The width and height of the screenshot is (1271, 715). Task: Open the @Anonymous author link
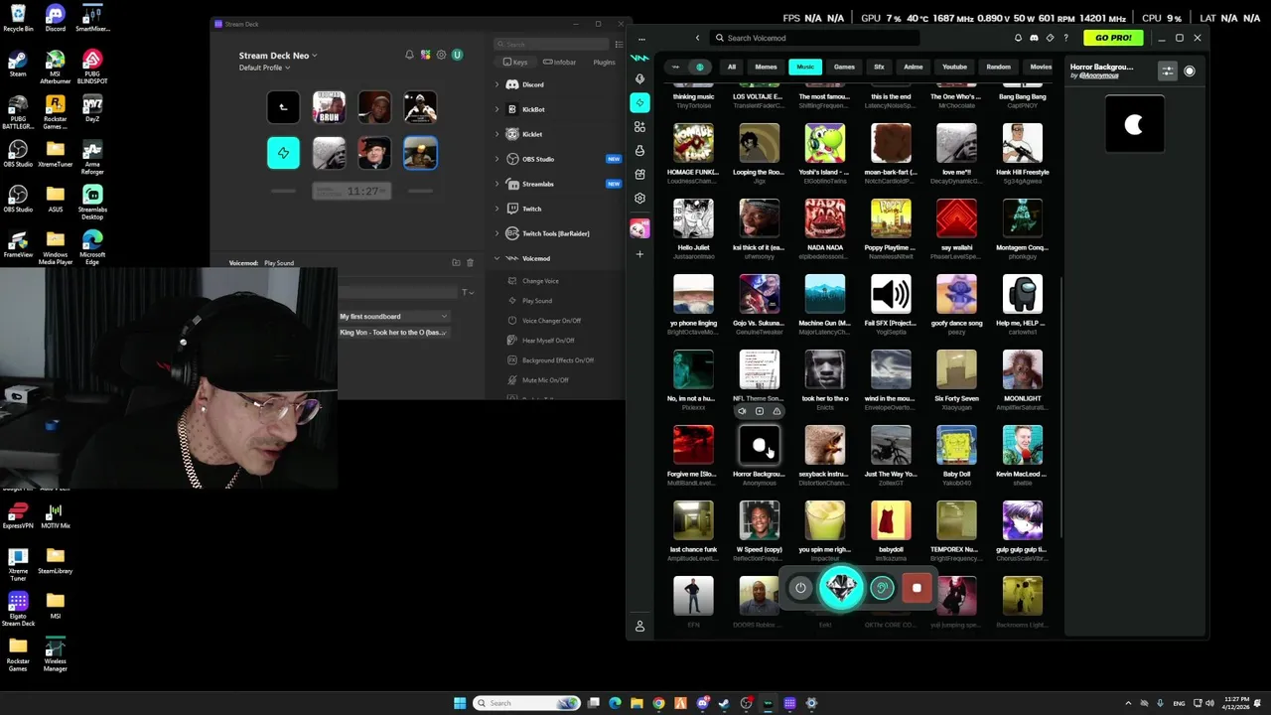pos(1098,75)
